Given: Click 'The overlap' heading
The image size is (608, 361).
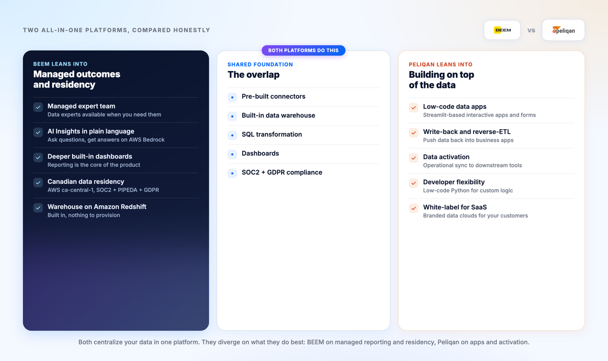Looking at the screenshot, I should [254, 75].
